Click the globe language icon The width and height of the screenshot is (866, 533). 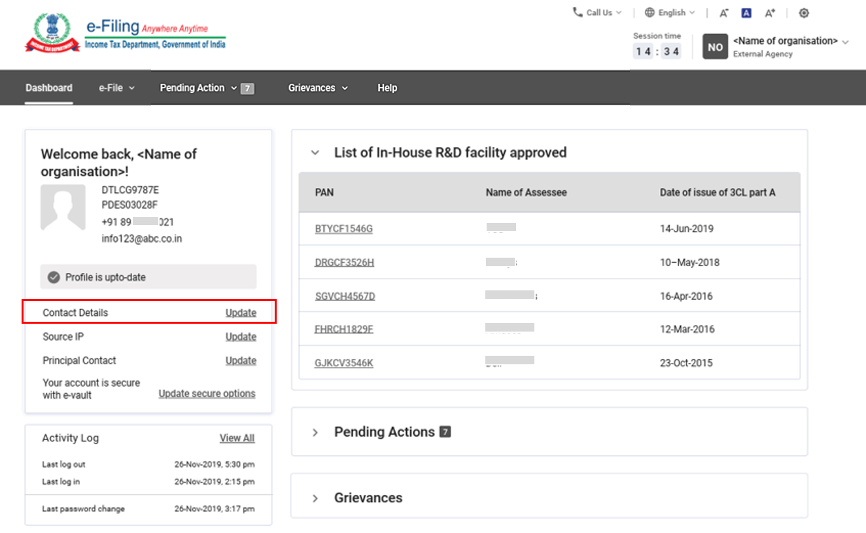coord(649,12)
